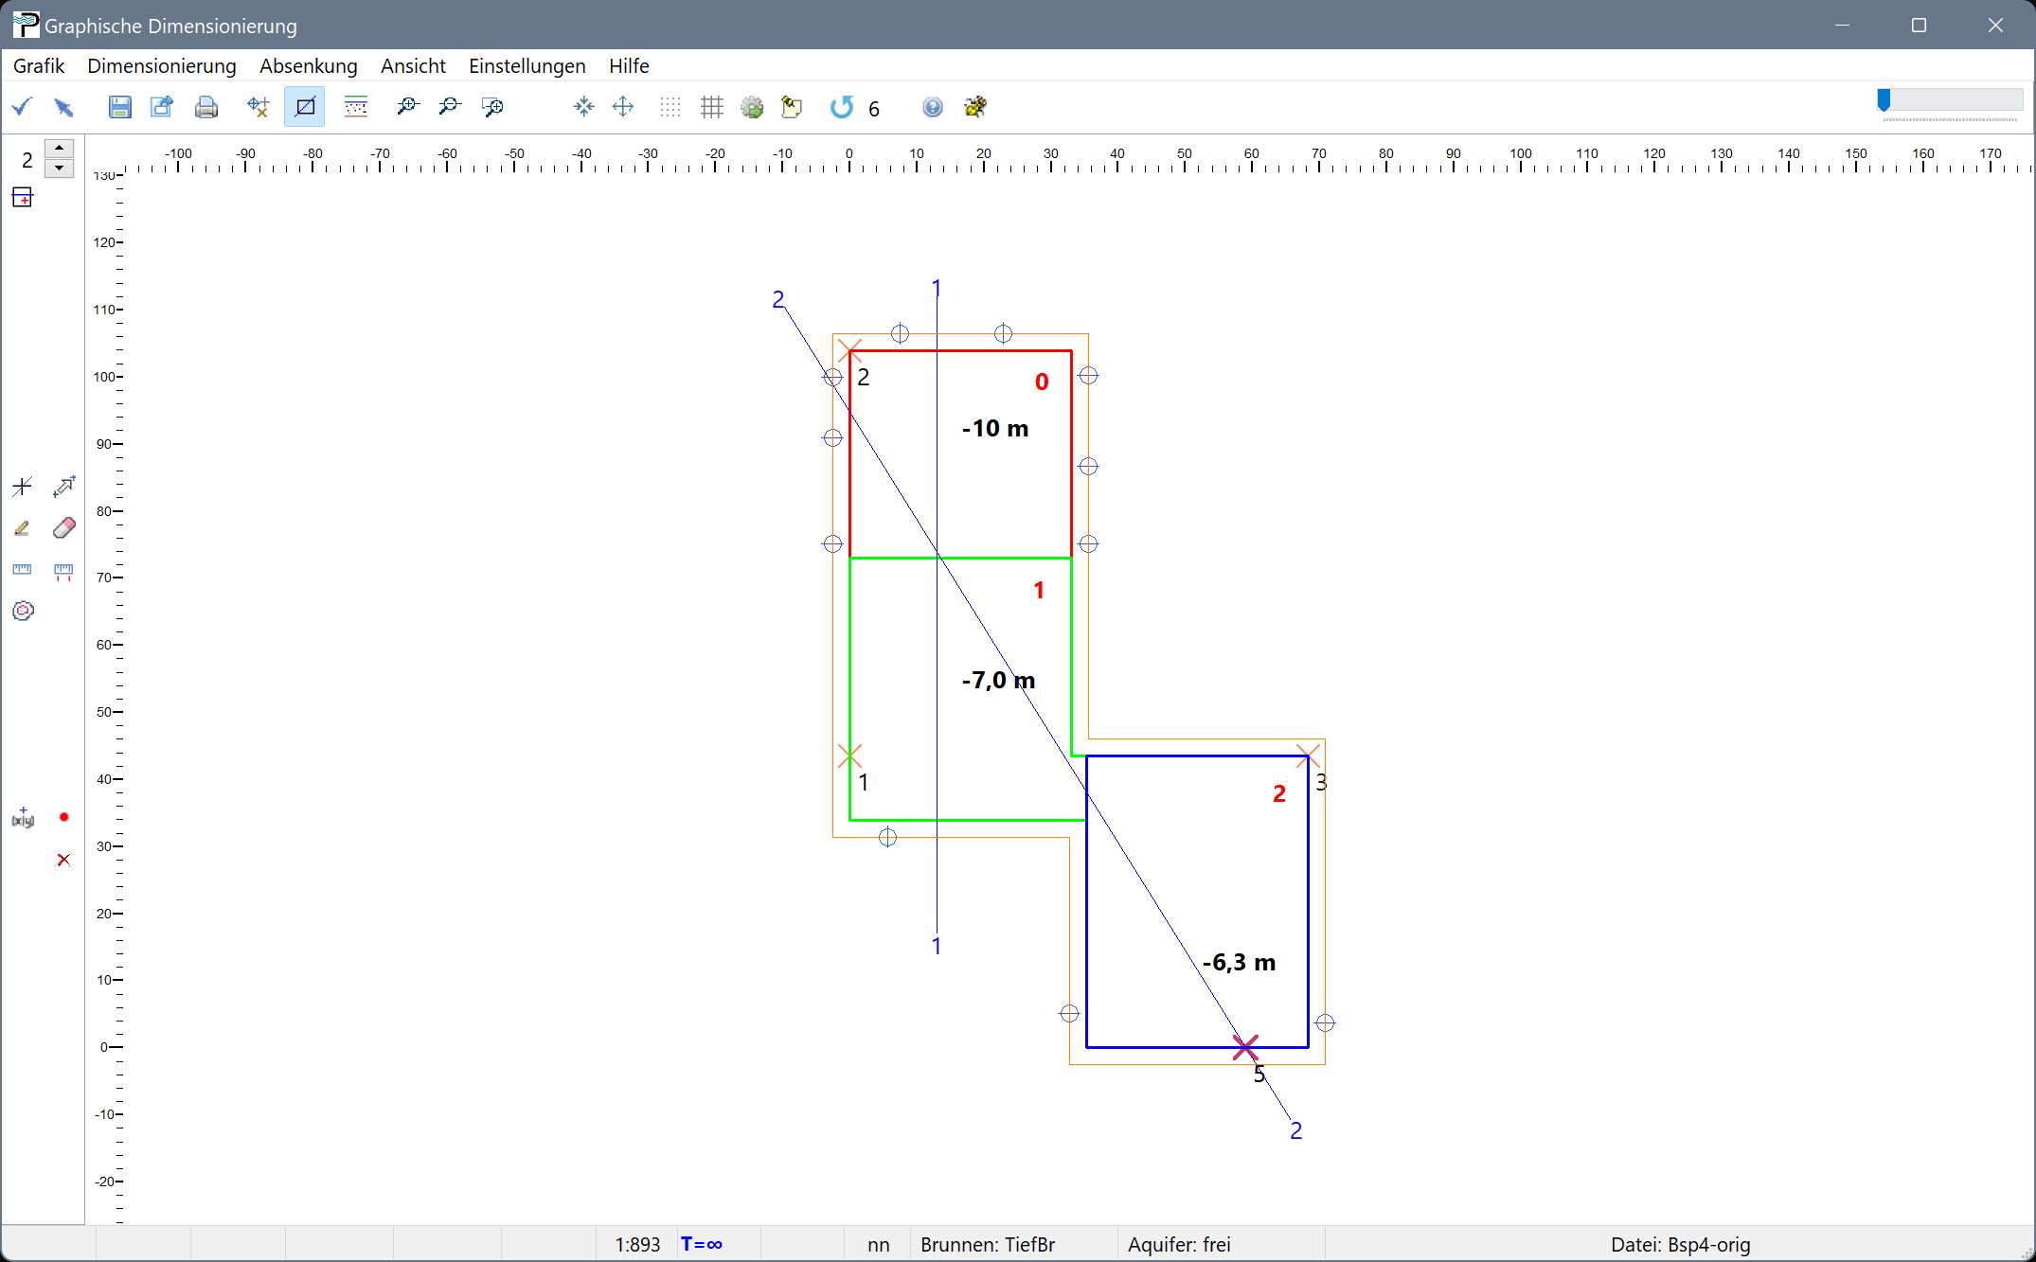Increase the spinner value with up arrow
This screenshot has width=2036, height=1262.
[59, 149]
